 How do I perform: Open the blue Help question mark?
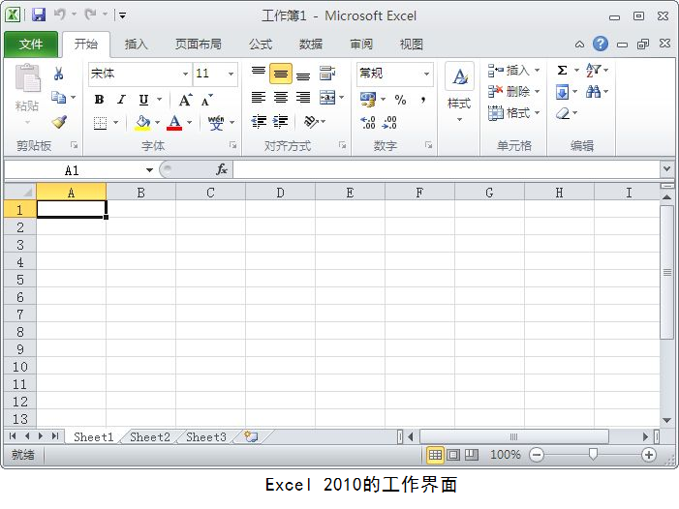pos(601,44)
